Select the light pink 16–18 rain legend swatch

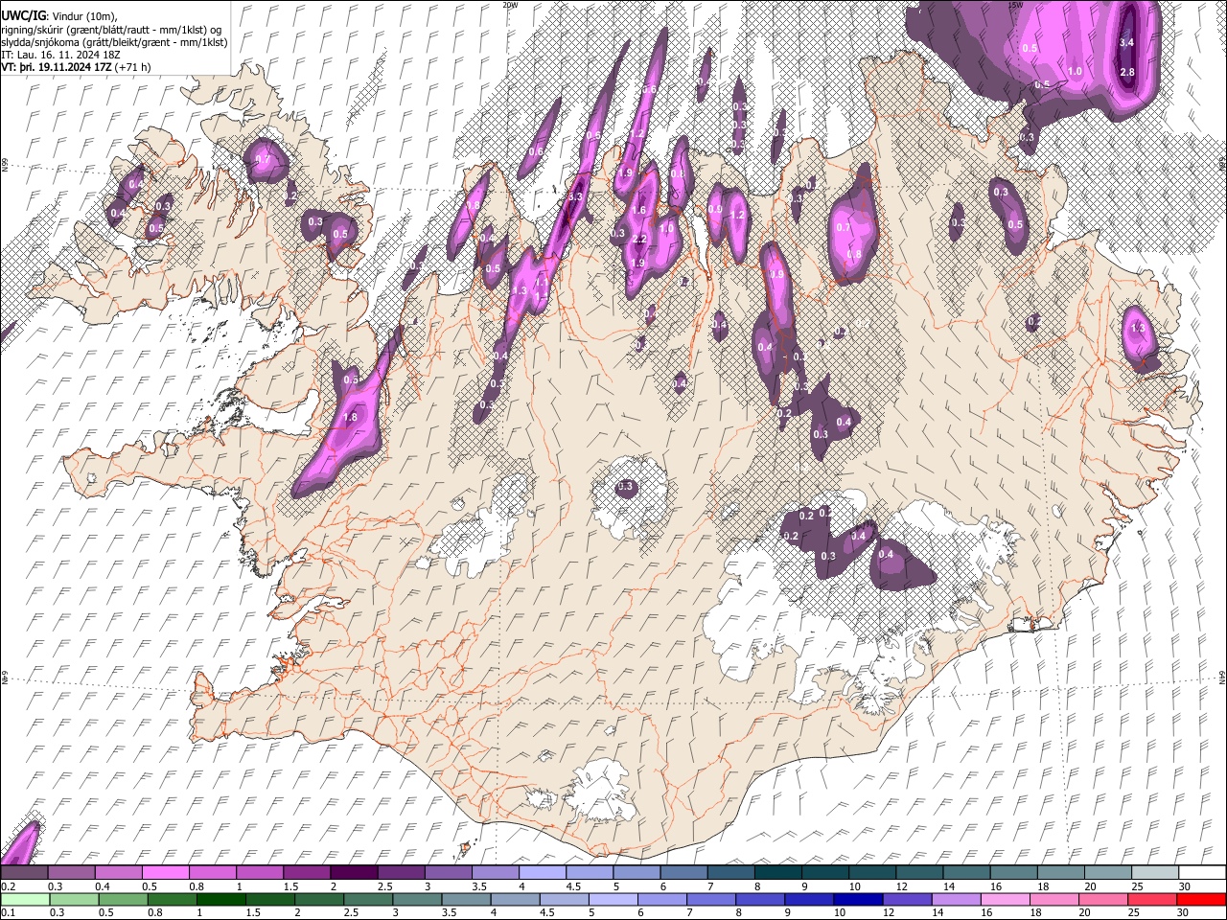(1005, 899)
